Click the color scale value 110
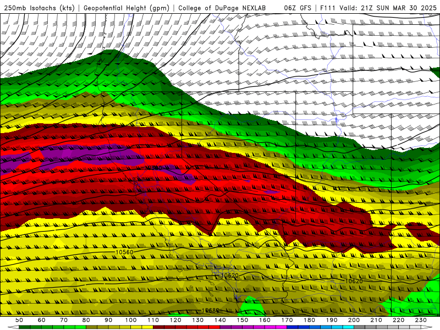Screen dimensions: 440x330 click(x=153, y=320)
